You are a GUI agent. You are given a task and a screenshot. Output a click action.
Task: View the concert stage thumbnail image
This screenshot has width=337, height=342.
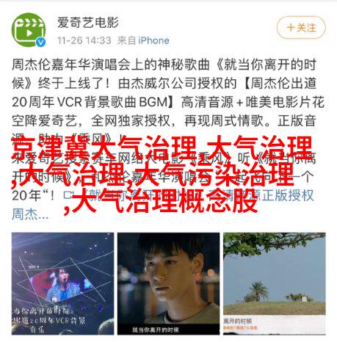pos(62,283)
